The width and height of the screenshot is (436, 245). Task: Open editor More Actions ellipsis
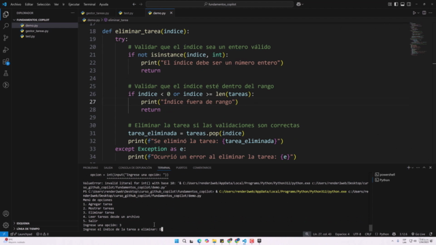tap(431, 13)
